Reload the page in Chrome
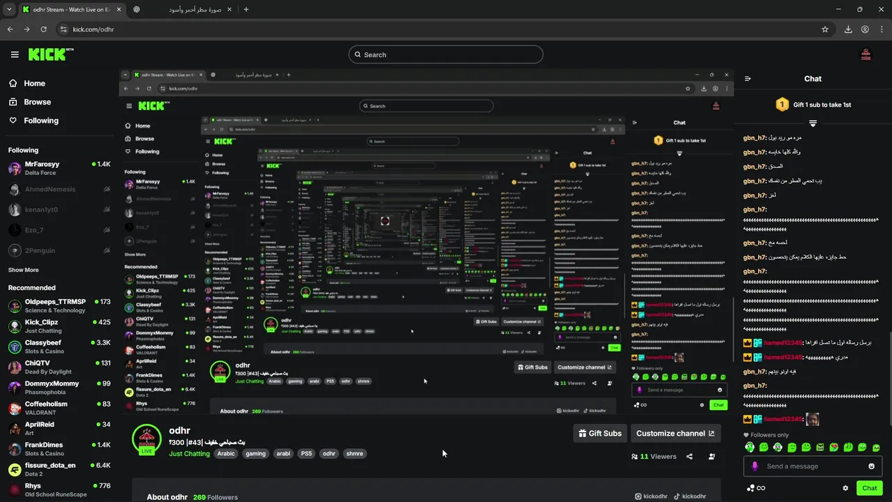This screenshot has width=892, height=502. click(43, 29)
